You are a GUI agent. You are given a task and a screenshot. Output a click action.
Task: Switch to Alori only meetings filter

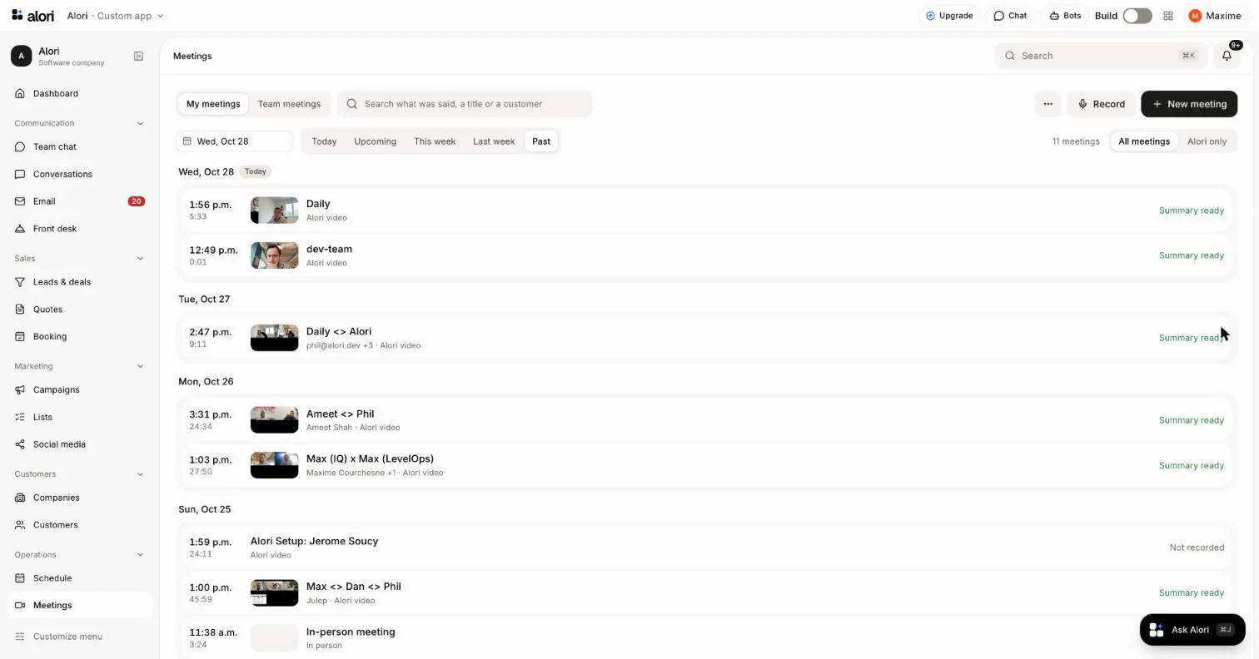pos(1207,141)
